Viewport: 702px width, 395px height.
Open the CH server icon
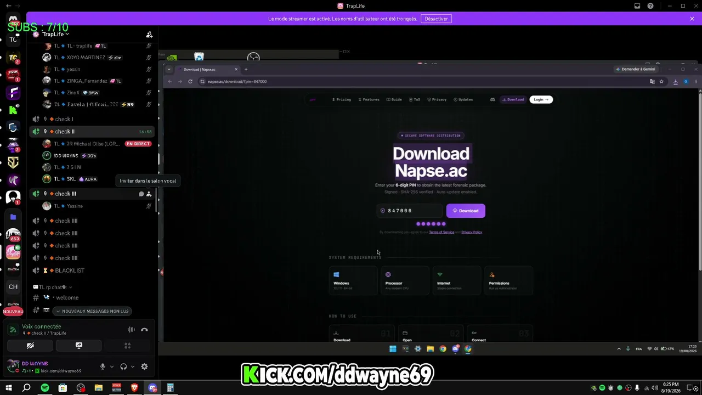[13, 287]
